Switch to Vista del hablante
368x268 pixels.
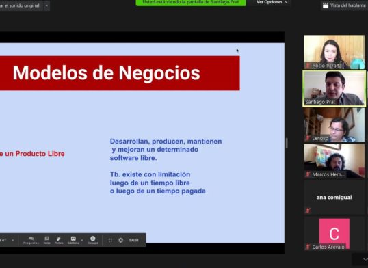pos(344,5)
